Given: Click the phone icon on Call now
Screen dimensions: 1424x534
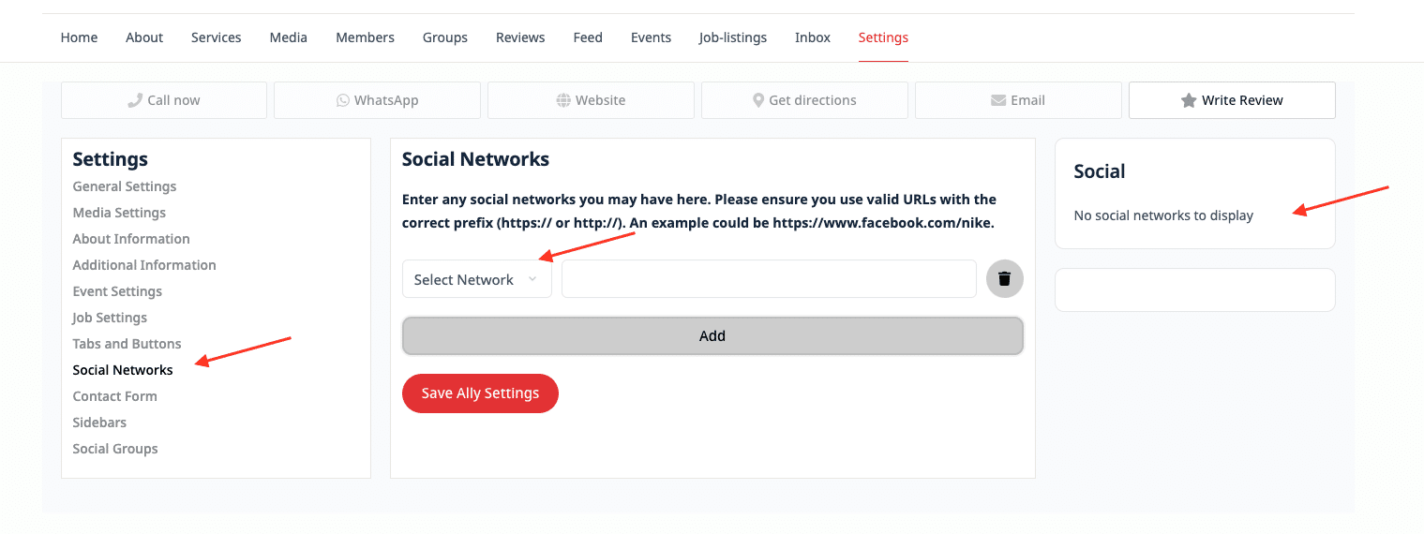Looking at the screenshot, I should [135, 100].
